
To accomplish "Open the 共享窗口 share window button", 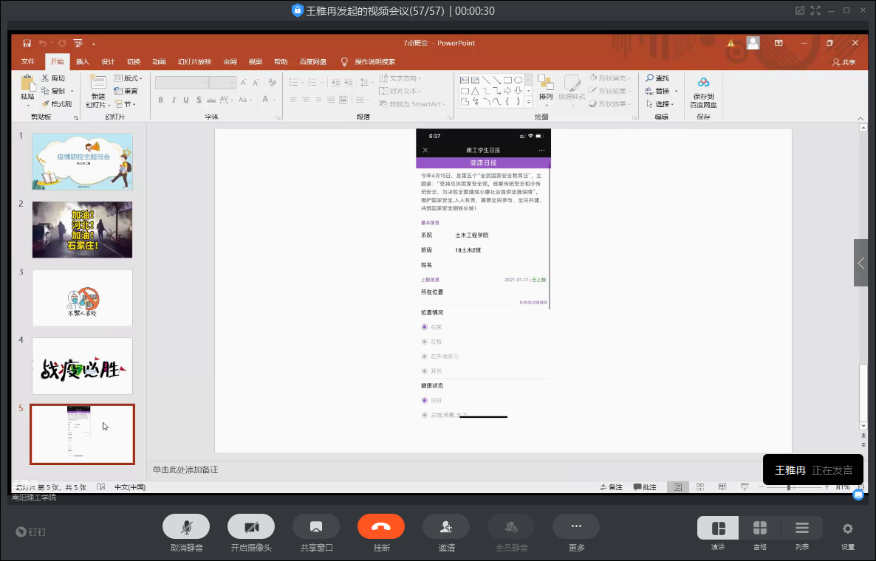I will point(316,526).
